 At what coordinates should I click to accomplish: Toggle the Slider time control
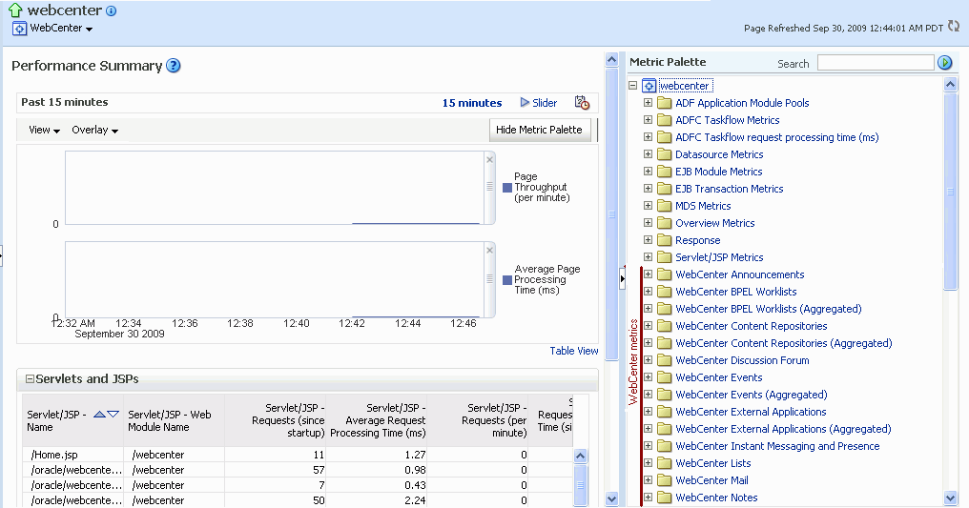point(539,103)
